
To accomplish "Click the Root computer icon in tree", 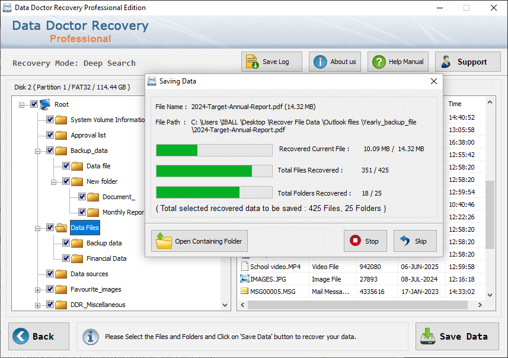I will pyautogui.click(x=45, y=104).
